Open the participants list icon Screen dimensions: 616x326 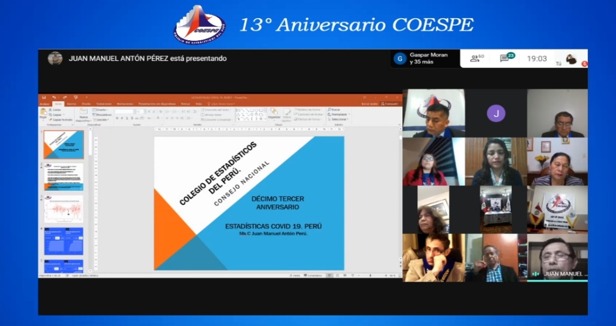(476, 59)
